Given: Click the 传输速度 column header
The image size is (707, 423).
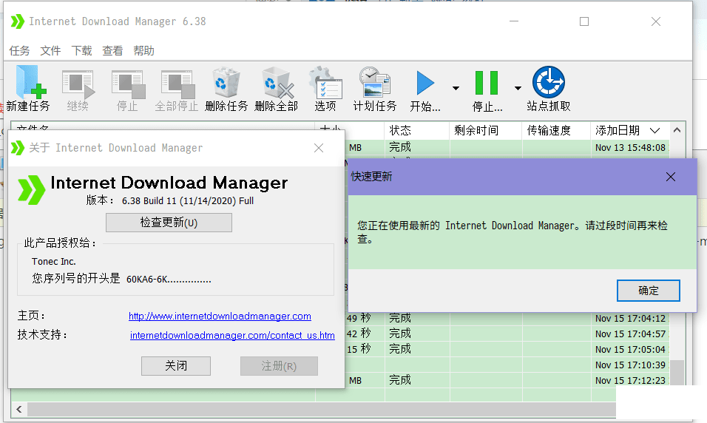Looking at the screenshot, I should (556, 130).
